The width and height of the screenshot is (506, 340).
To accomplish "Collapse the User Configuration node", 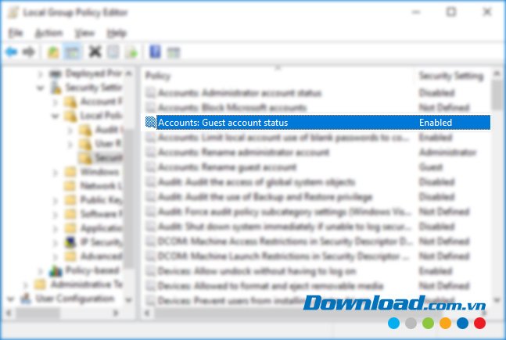I will (x=11, y=299).
